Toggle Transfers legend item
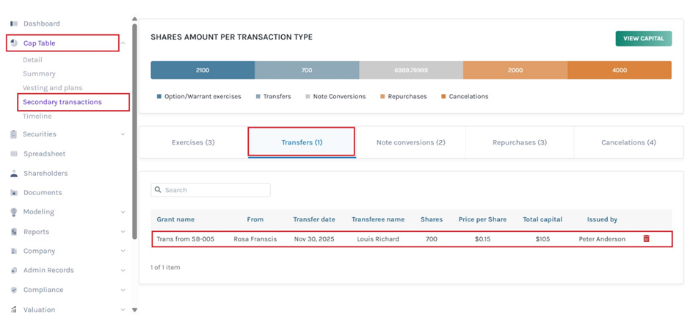 pyautogui.click(x=273, y=96)
